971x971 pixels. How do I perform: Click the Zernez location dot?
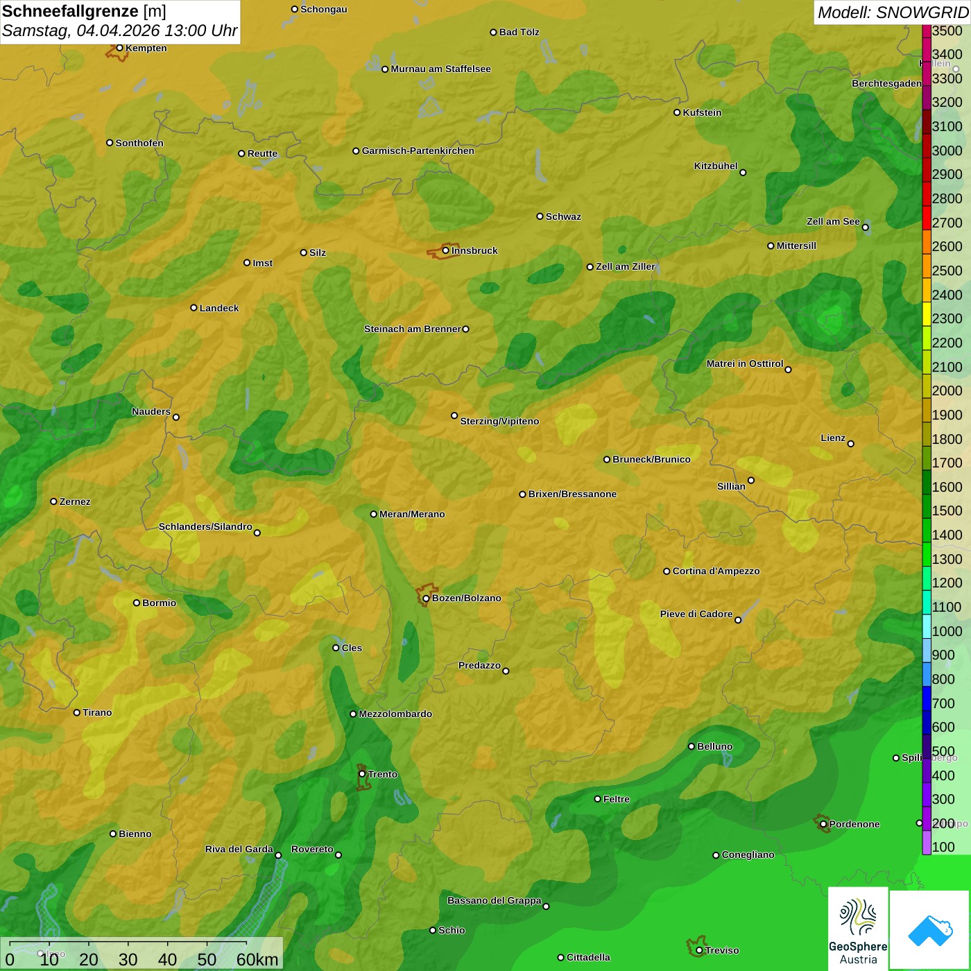point(53,501)
